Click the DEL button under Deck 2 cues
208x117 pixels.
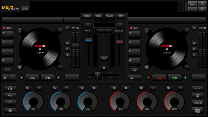click(x=134, y=71)
